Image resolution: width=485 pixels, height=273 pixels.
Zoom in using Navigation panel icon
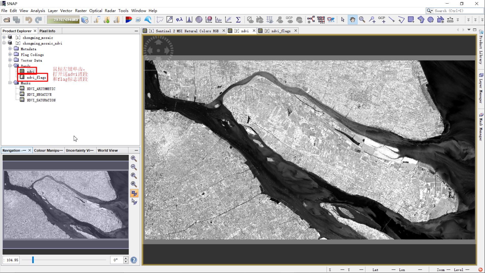tap(134, 159)
